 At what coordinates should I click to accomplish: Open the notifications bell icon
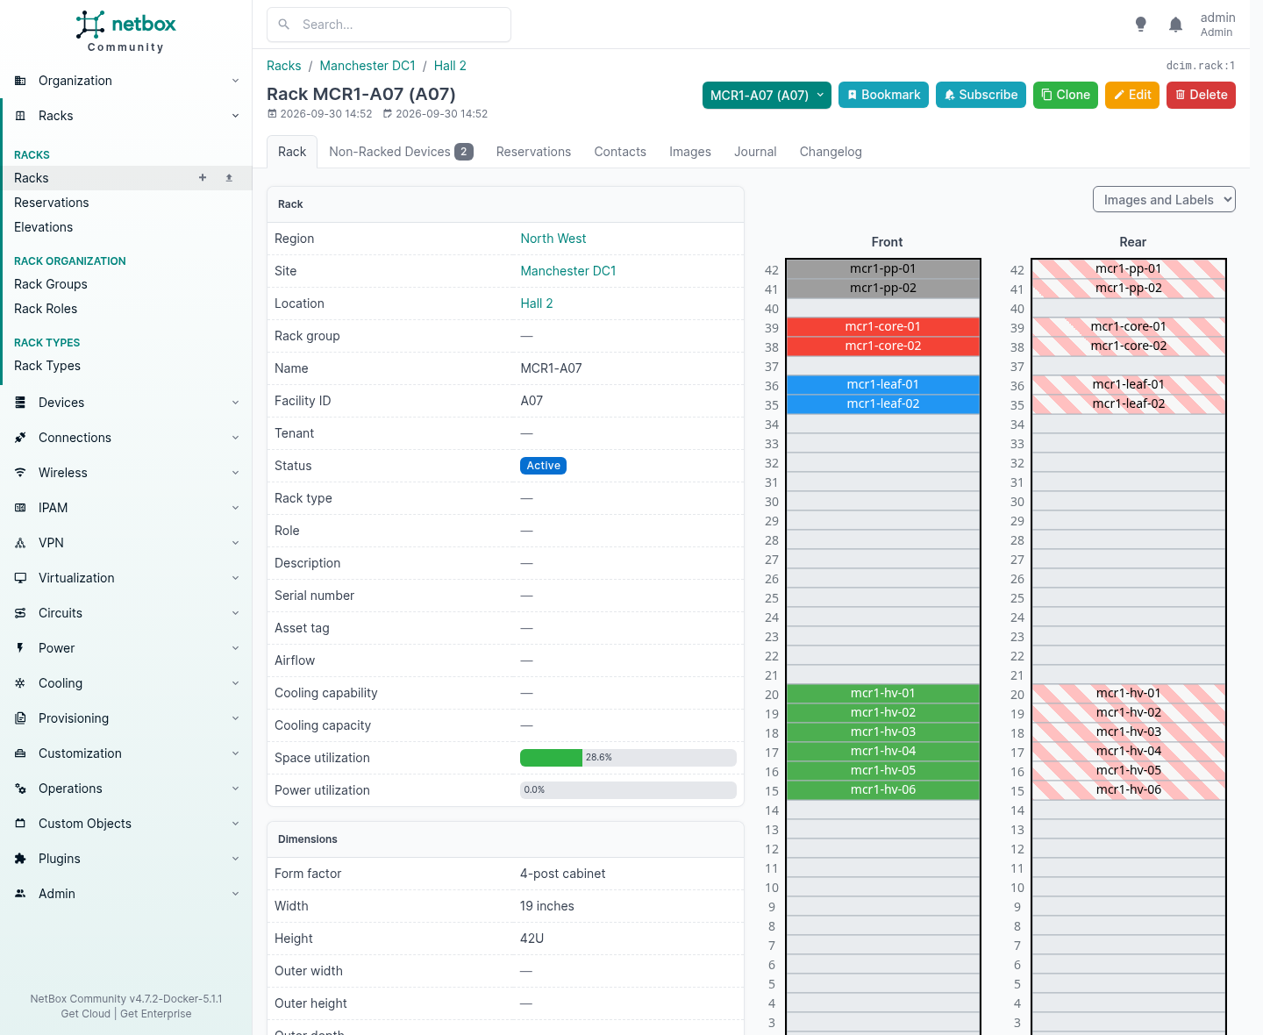[x=1175, y=25]
